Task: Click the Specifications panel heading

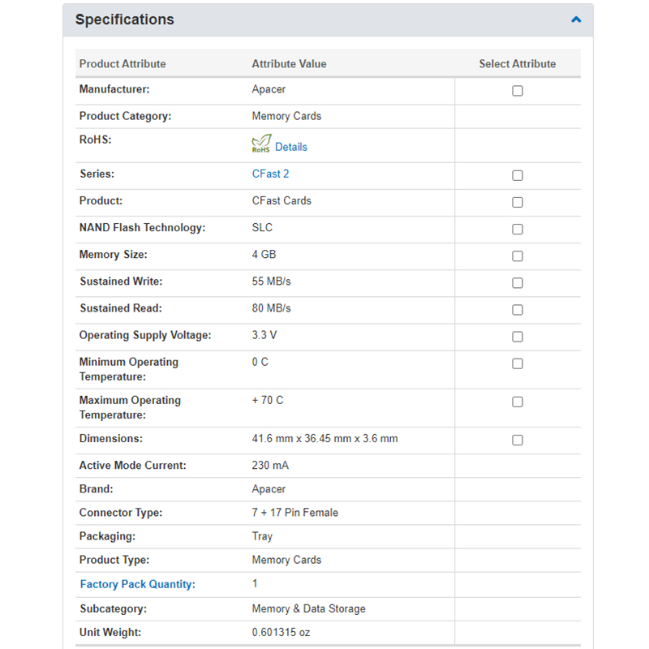Action: pyautogui.click(x=125, y=19)
